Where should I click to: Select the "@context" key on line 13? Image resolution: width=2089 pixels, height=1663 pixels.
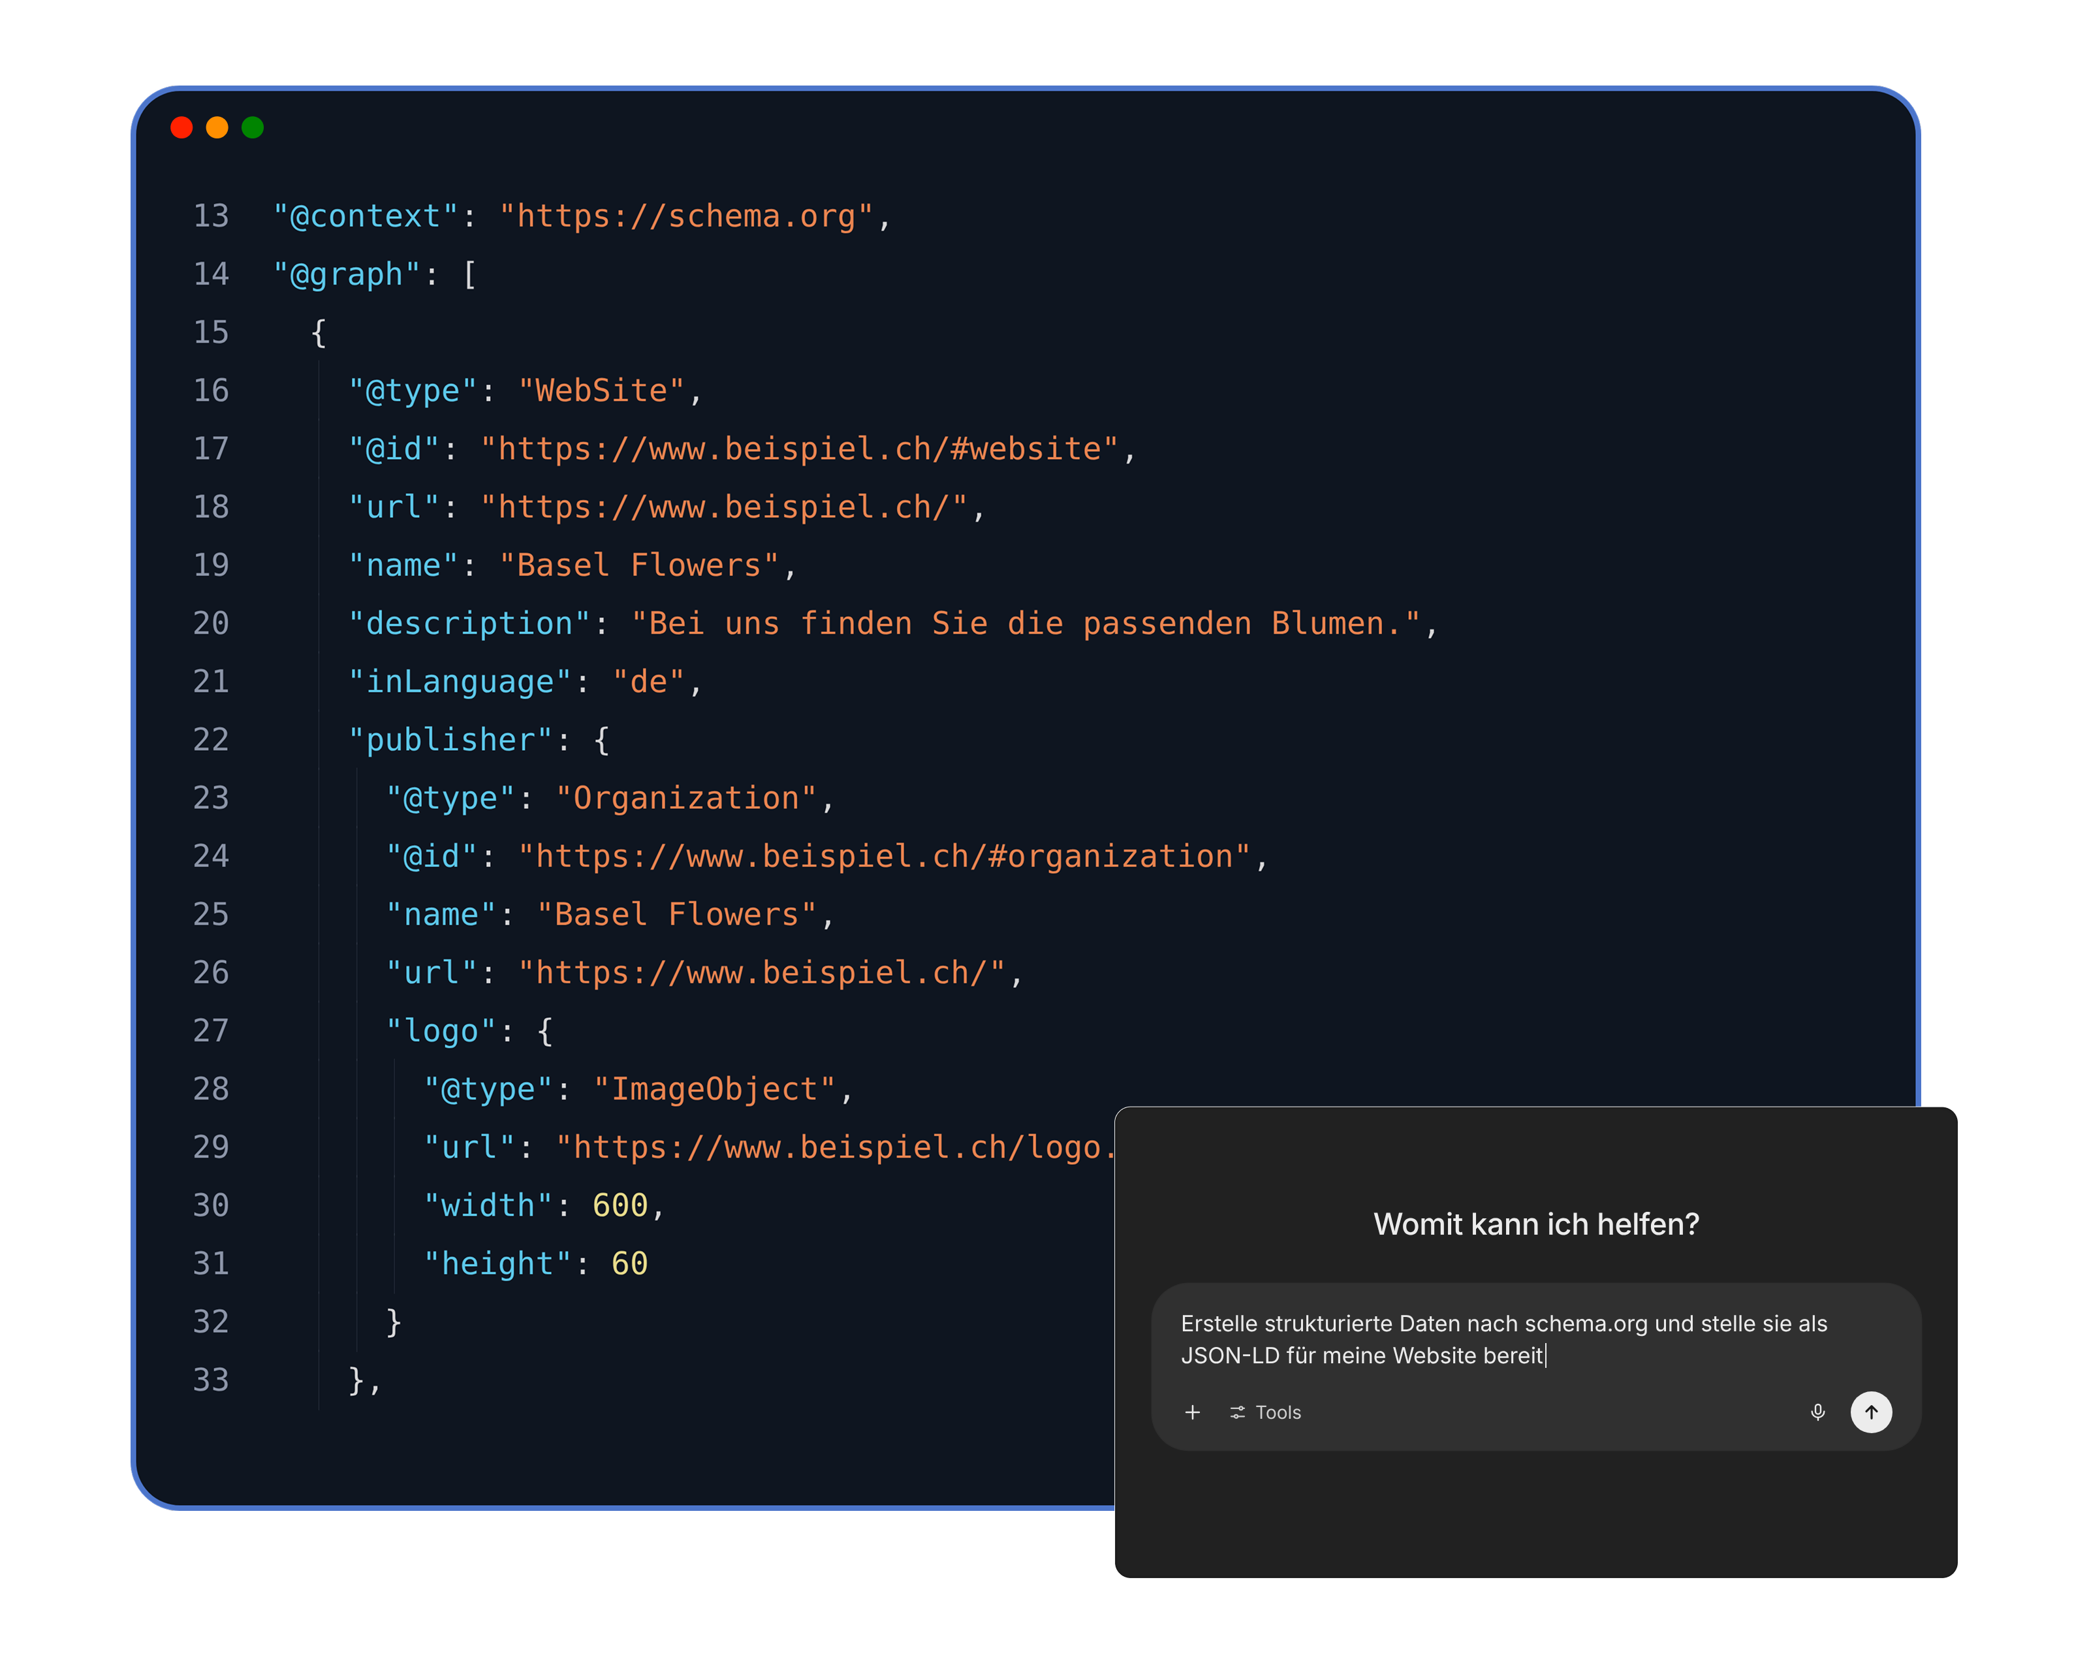click(366, 216)
